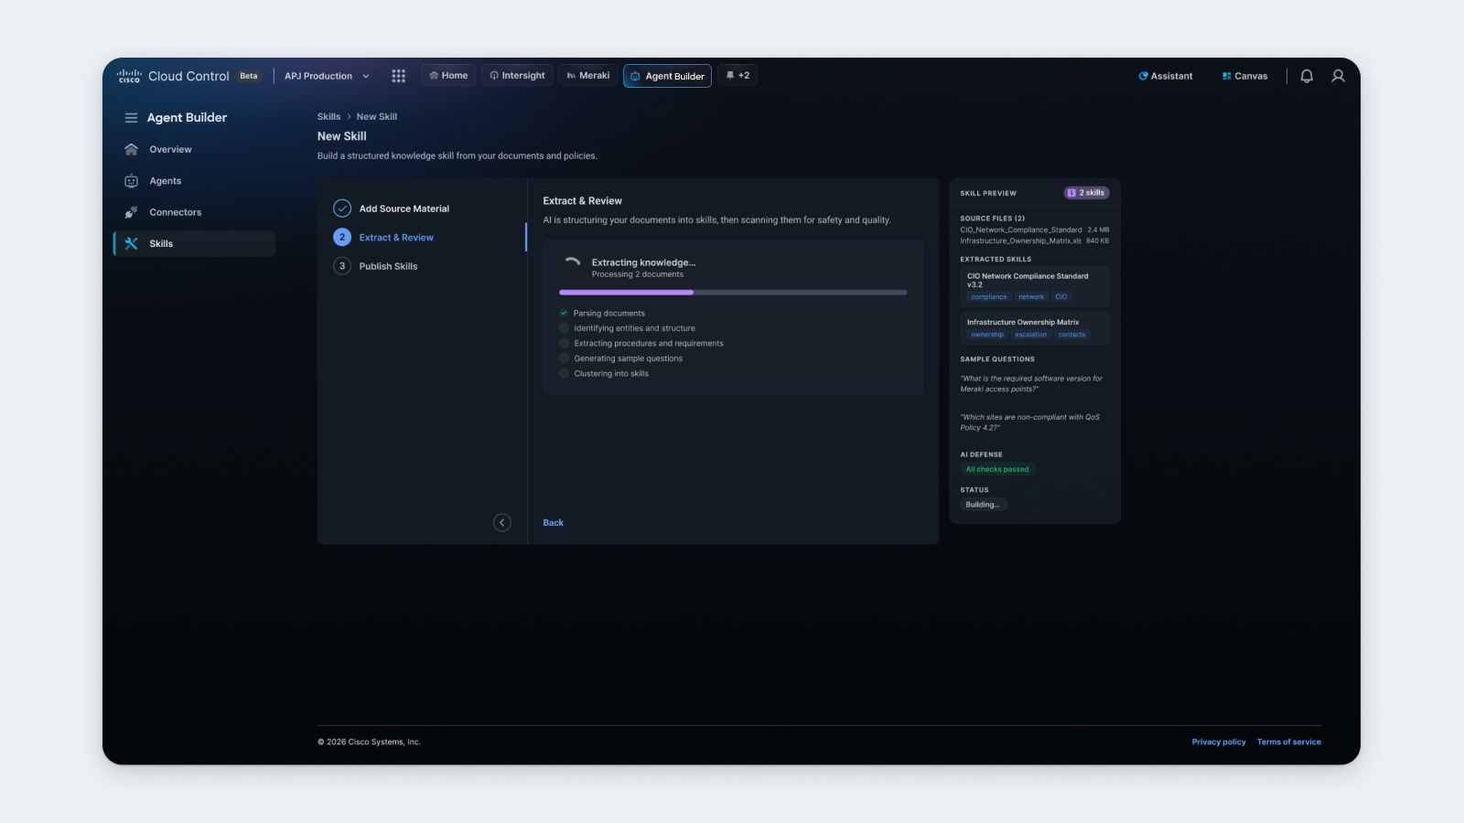Viewport: 1464px width, 823px height.
Task: Click the Back link
Action: (554, 523)
